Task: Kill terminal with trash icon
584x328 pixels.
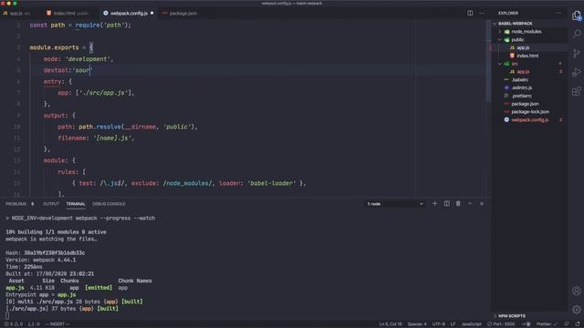Action: coord(458,204)
